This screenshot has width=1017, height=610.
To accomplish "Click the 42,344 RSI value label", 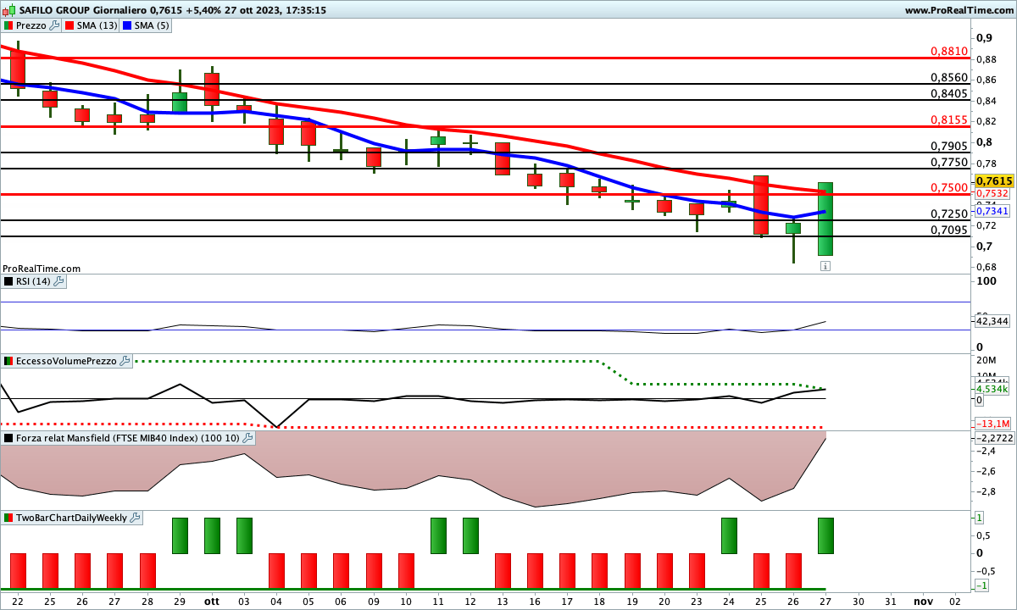I will 992,321.
